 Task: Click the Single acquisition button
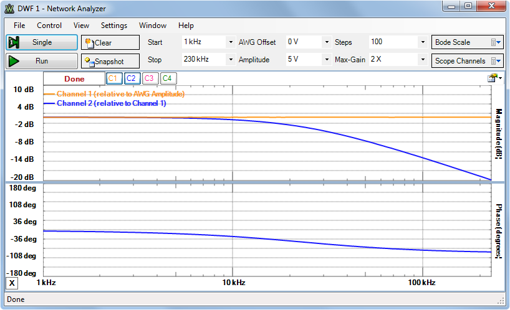click(x=42, y=42)
